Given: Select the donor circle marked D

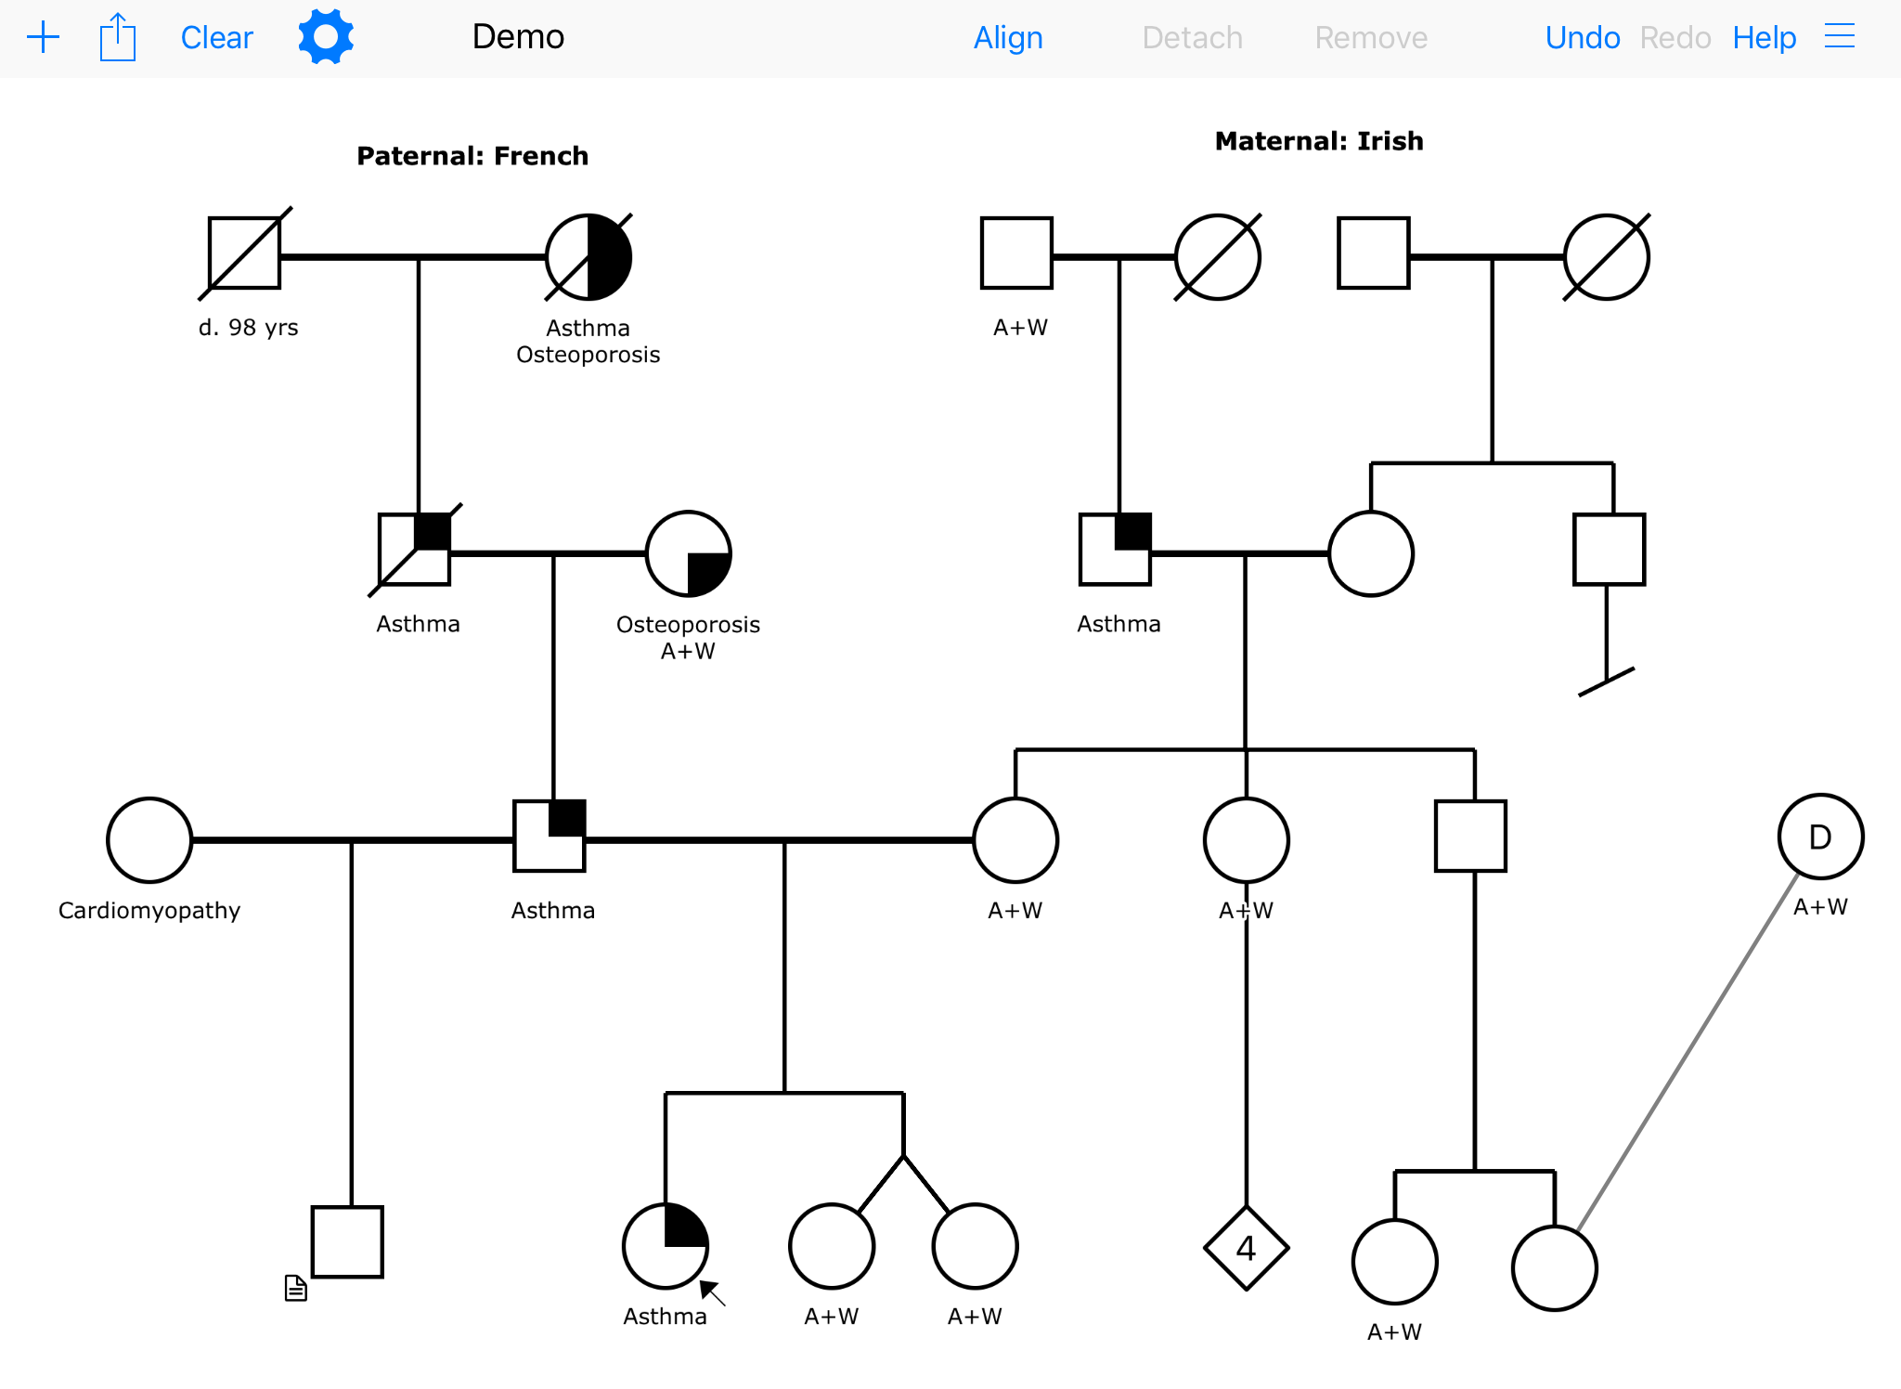Looking at the screenshot, I should click(1820, 837).
